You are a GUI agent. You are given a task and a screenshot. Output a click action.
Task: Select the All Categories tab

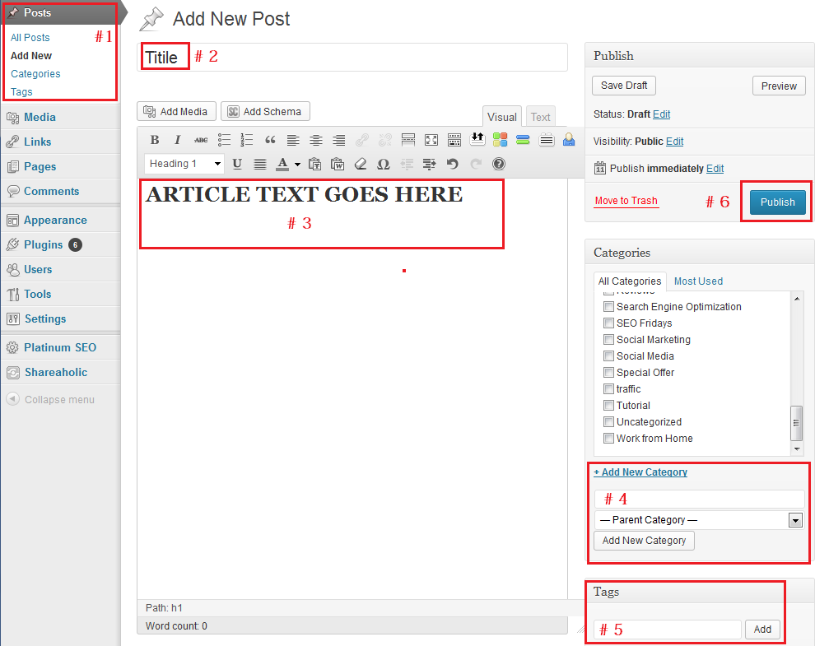[x=630, y=281]
